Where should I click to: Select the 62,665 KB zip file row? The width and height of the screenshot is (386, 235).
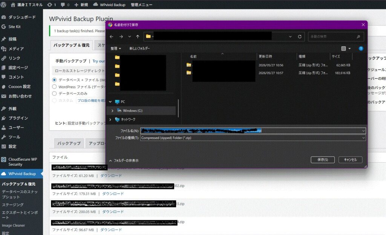pyautogui.click(x=269, y=65)
